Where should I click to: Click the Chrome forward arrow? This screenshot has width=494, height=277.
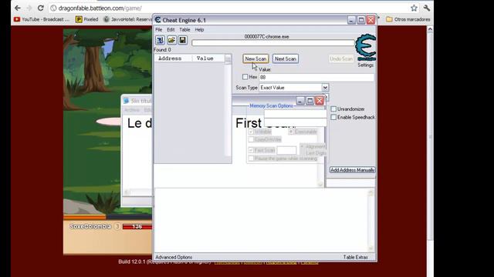pyautogui.click(x=29, y=8)
